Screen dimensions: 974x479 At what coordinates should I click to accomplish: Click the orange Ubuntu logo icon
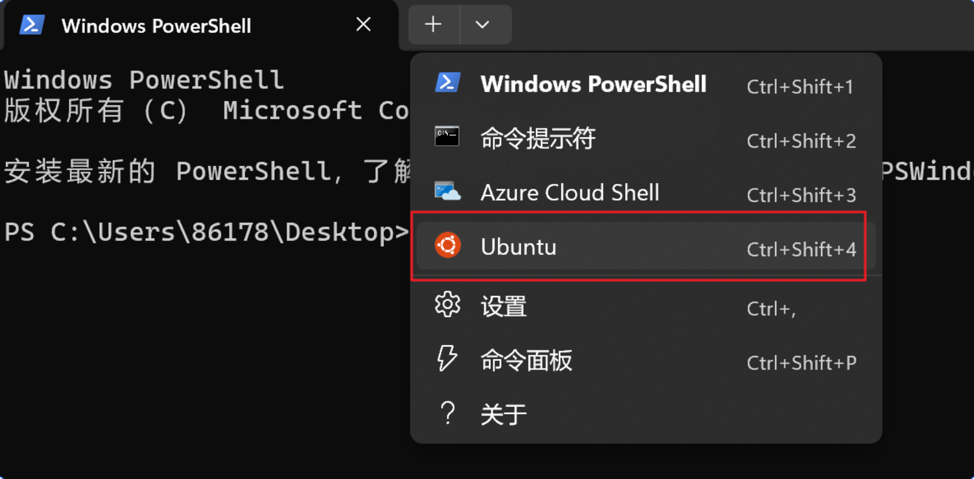click(x=447, y=245)
